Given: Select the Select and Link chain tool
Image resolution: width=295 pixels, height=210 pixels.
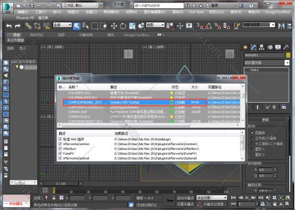Looking at the screenshot, I should (x=28, y=26).
